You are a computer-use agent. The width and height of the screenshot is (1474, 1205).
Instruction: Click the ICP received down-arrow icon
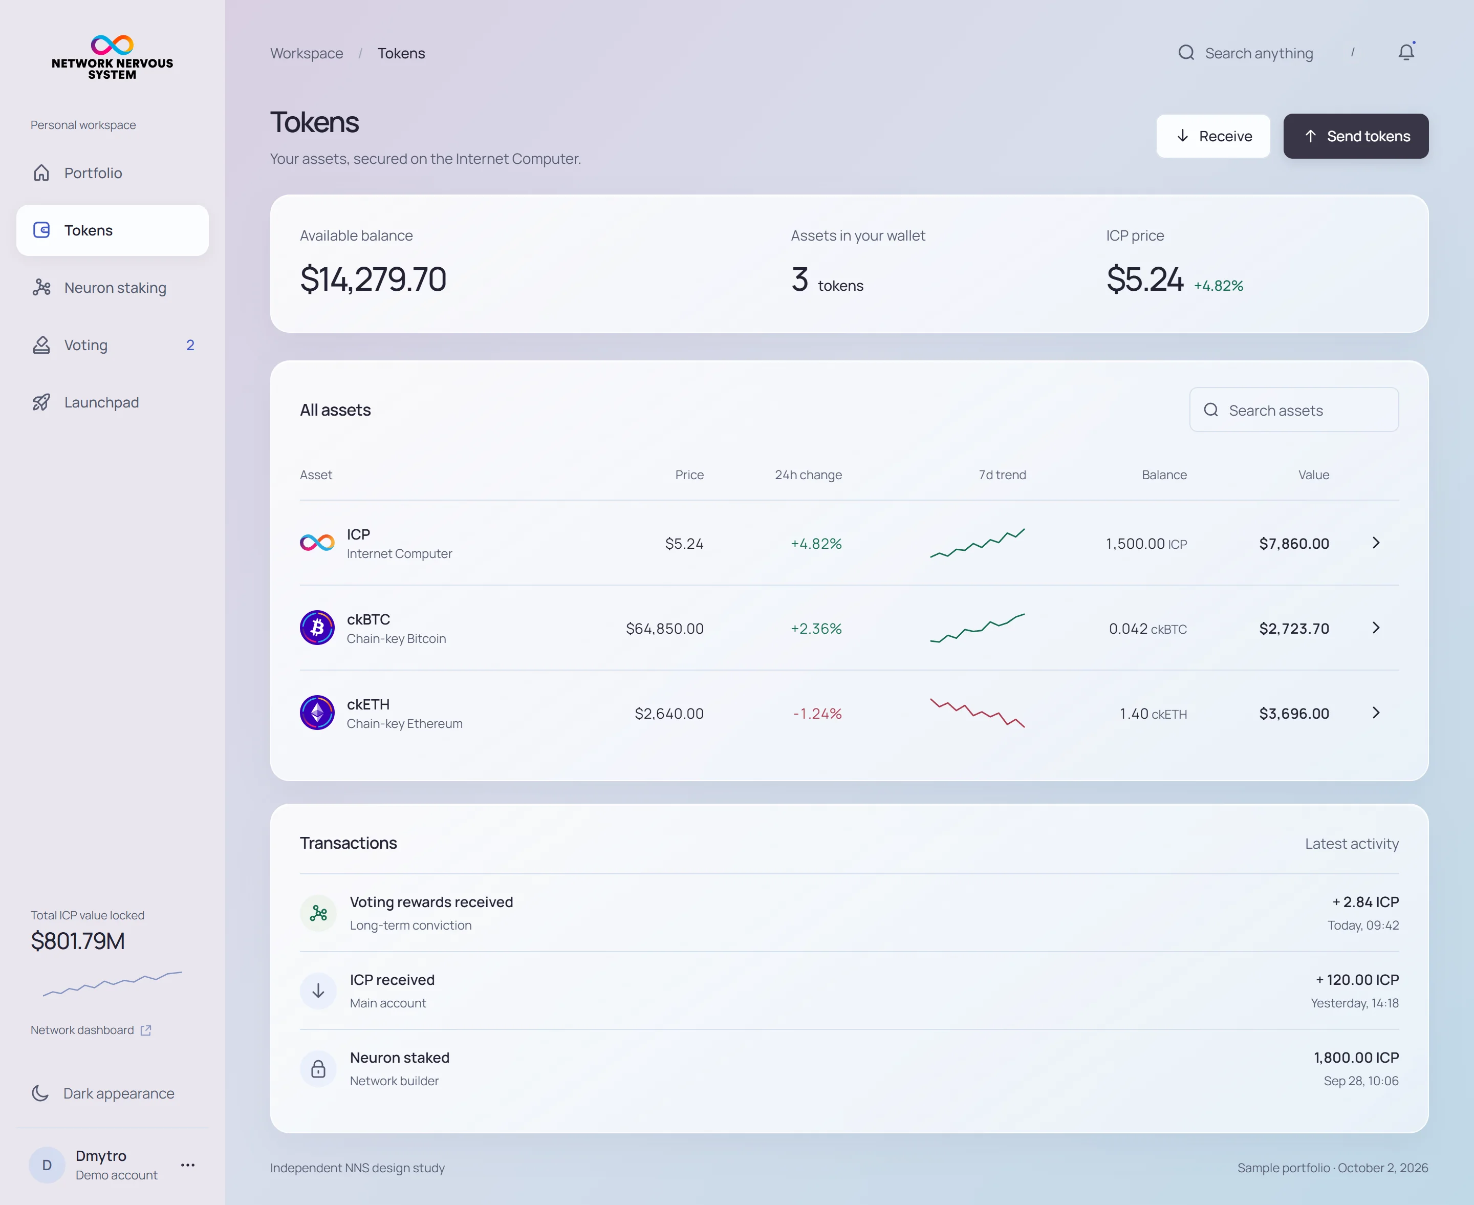click(318, 991)
